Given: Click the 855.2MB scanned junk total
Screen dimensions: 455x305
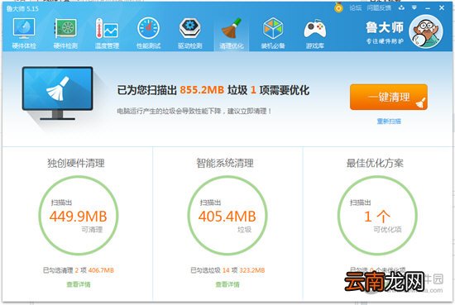Looking at the screenshot, I should pos(202,90).
